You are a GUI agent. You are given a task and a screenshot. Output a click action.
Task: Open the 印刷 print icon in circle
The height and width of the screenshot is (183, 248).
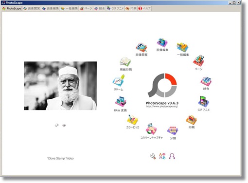tap(191, 120)
